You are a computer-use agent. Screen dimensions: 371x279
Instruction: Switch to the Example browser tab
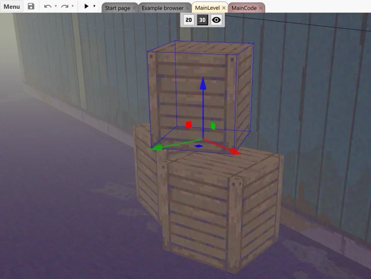tap(163, 8)
